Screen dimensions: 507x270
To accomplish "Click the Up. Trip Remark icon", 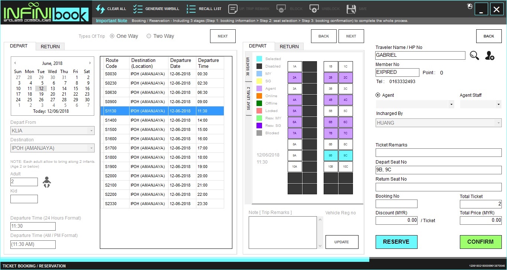I will [x=233, y=9].
